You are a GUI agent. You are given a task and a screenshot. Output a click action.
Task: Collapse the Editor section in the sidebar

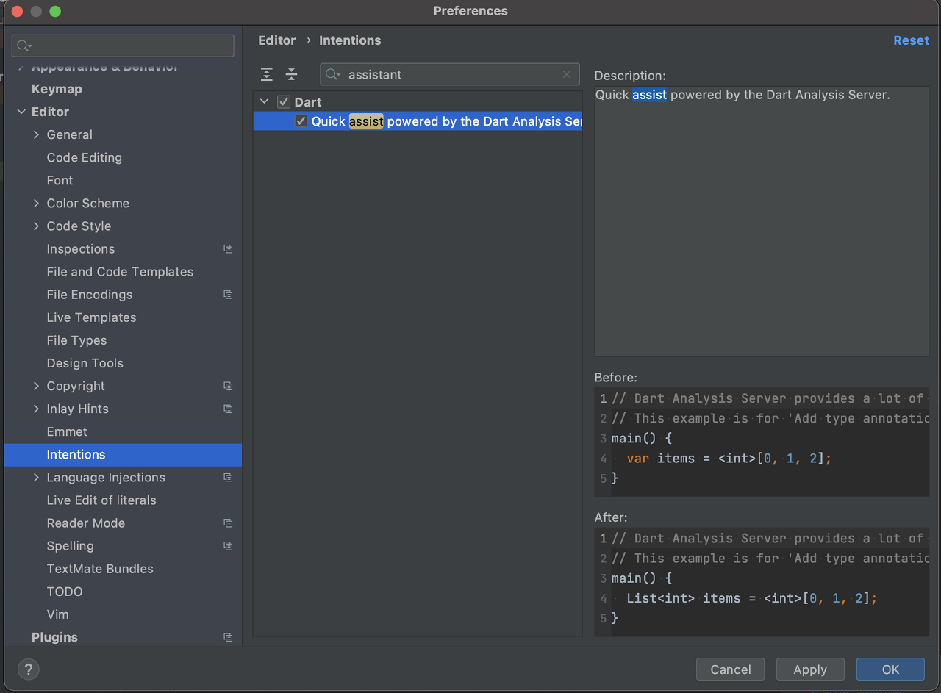pyautogui.click(x=21, y=112)
